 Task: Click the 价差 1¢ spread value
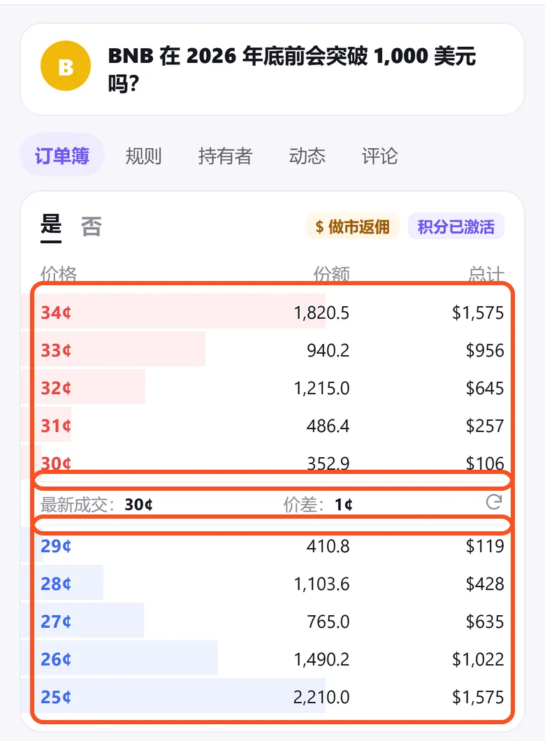344,504
